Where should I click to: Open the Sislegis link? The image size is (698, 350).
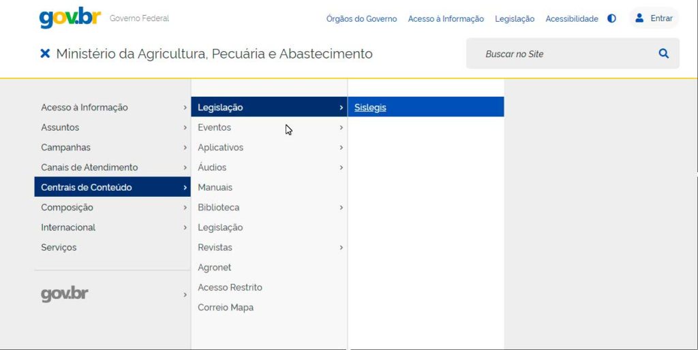(370, 108)
